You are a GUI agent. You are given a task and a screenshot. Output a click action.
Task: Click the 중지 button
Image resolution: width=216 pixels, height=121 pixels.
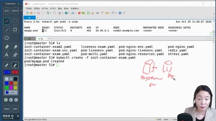tap(7, 11)
